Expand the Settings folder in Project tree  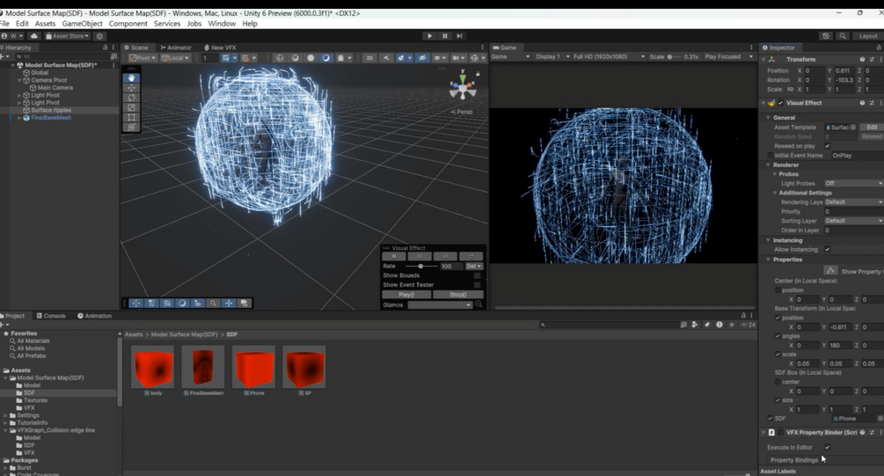(5, 415)
